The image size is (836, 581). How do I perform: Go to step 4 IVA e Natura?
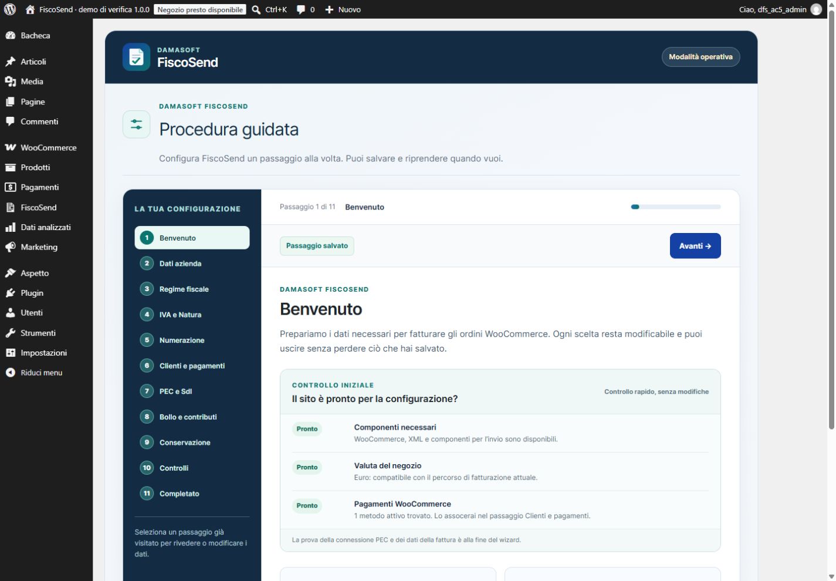click(x=192, y=315)
